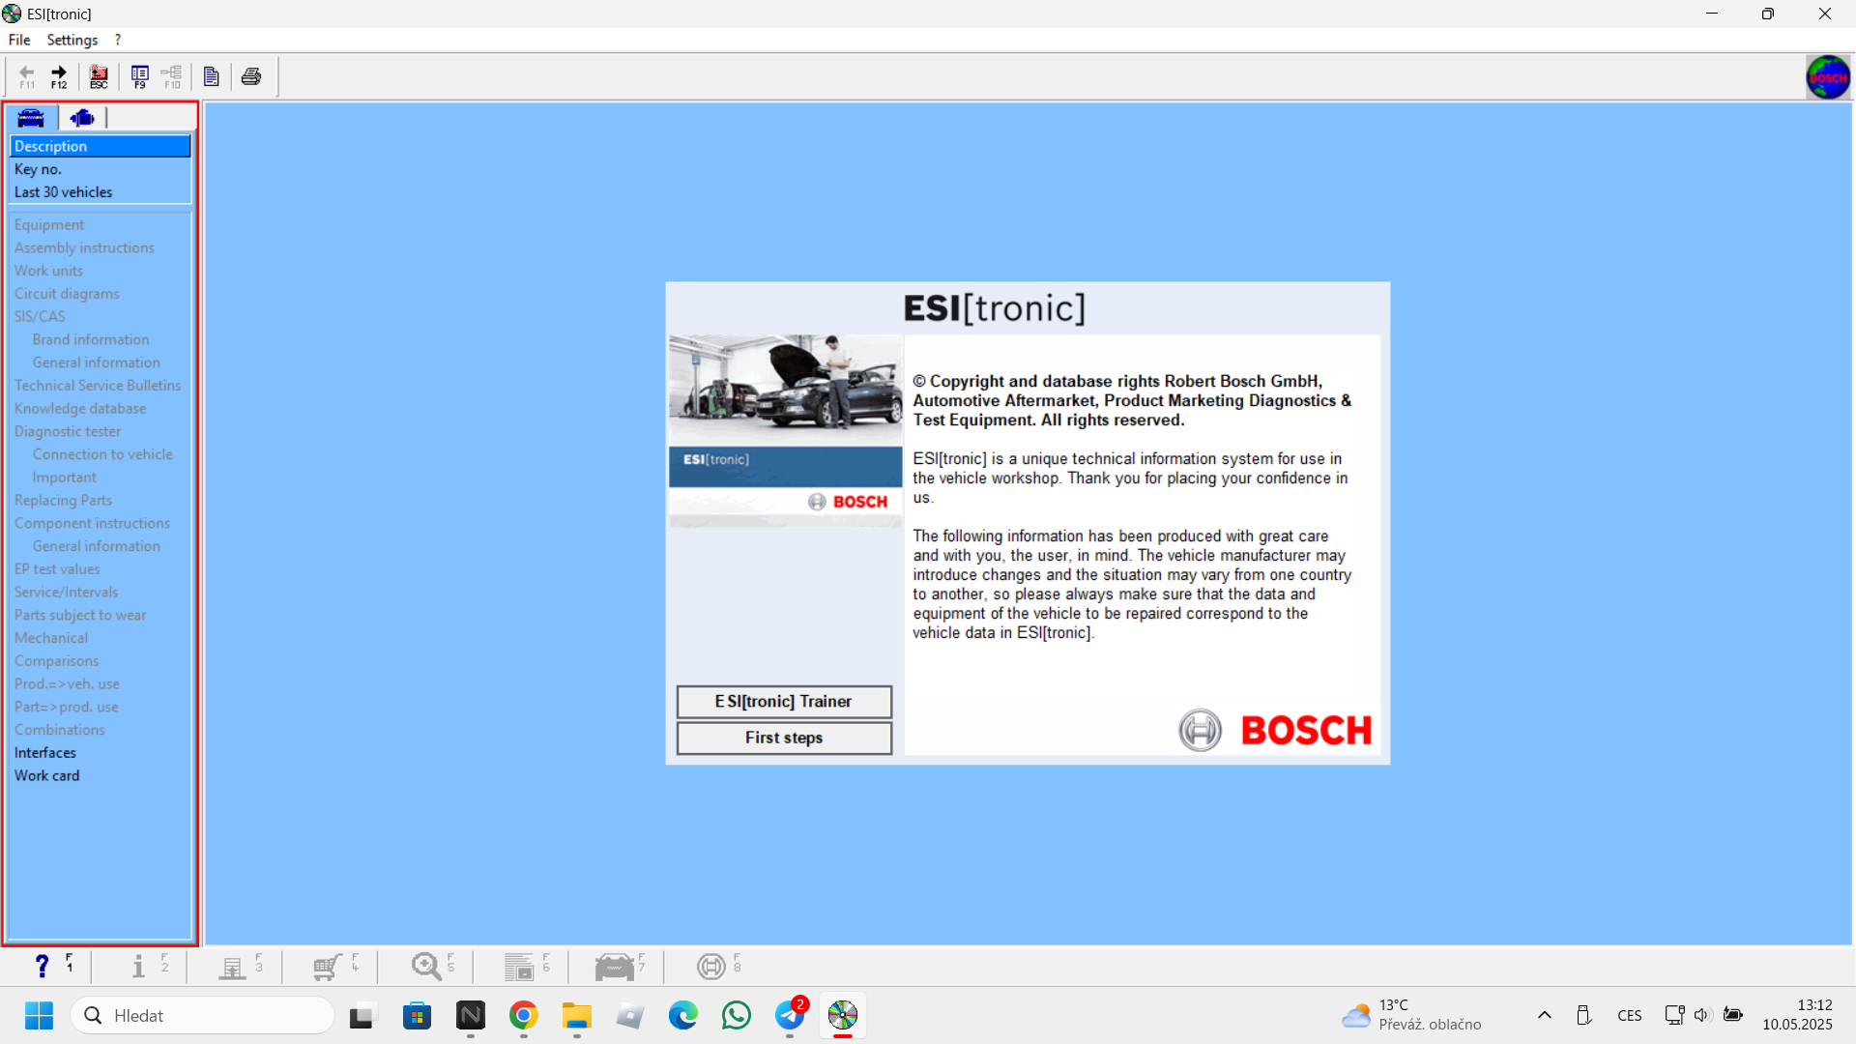Viewport: 1856px width, 1044px height.
Task: Click the document page icon in toolbar
Action: point(212,76)
